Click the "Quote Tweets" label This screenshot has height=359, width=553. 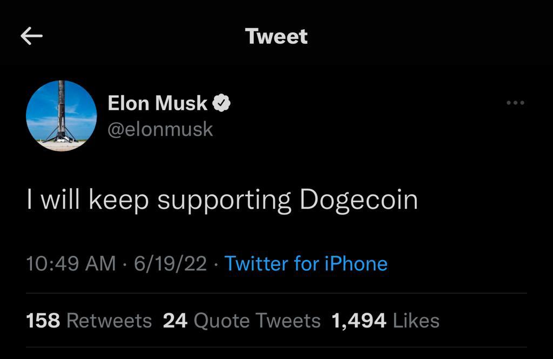257,321
